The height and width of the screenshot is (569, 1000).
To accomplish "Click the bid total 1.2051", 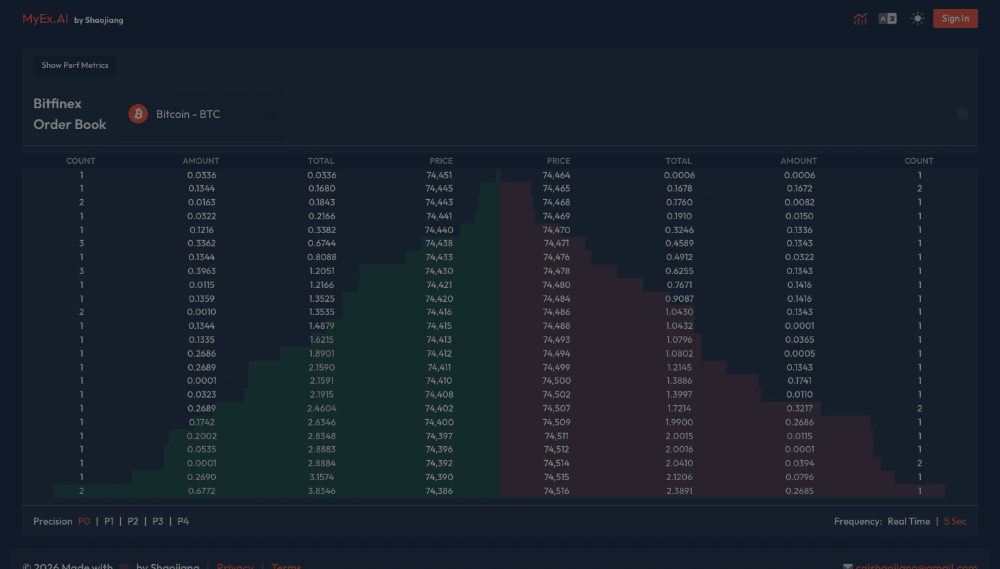I will [x=322, y=271].
